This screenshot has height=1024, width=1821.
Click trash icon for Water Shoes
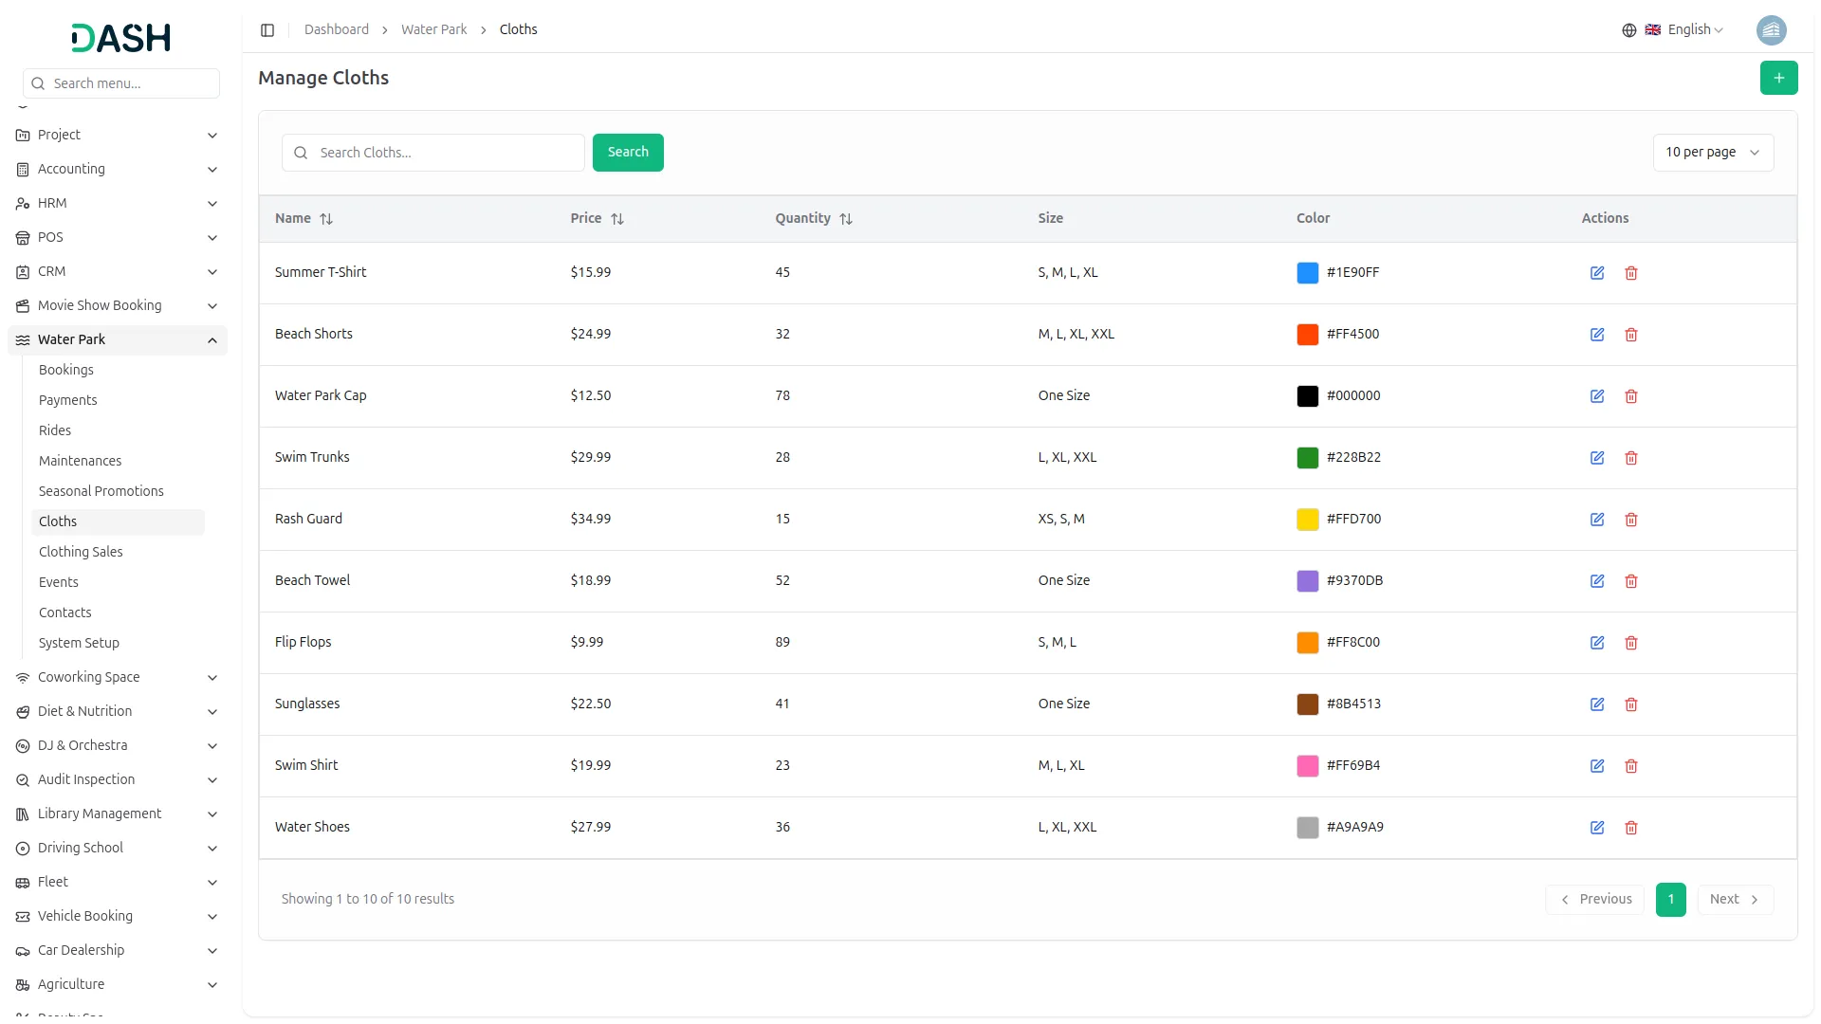point(1631,828)
